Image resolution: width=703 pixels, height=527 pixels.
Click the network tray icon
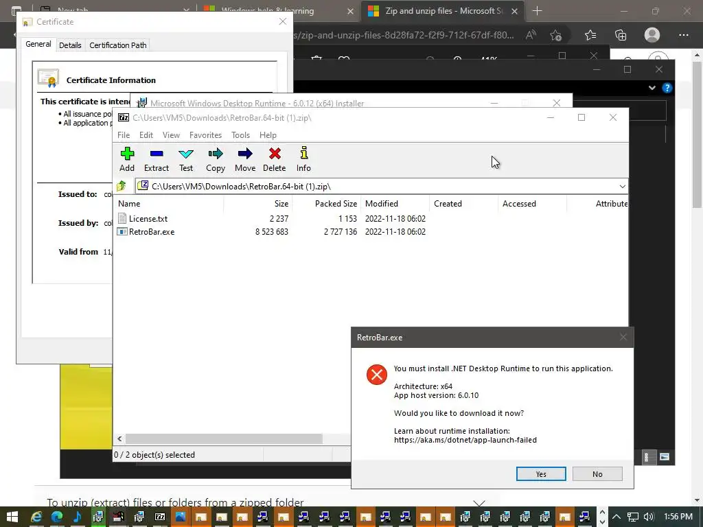click(x=632, y=517)
